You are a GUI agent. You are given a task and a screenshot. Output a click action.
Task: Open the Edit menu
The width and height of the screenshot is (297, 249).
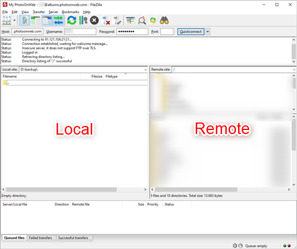tap(14, 12)
